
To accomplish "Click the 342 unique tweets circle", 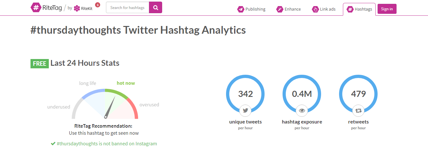I will pyautogui.click(x=245, y=94).
